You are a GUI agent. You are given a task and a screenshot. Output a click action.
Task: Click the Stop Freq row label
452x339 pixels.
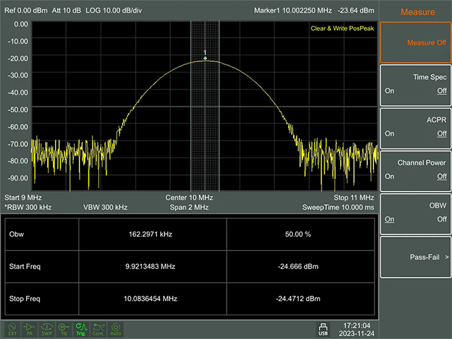25,298
